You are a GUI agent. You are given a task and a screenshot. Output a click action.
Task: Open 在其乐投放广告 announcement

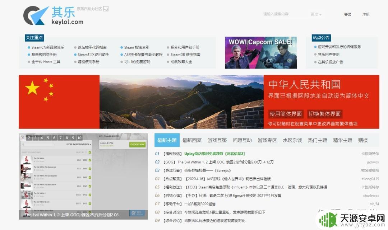tap(330, 62)
